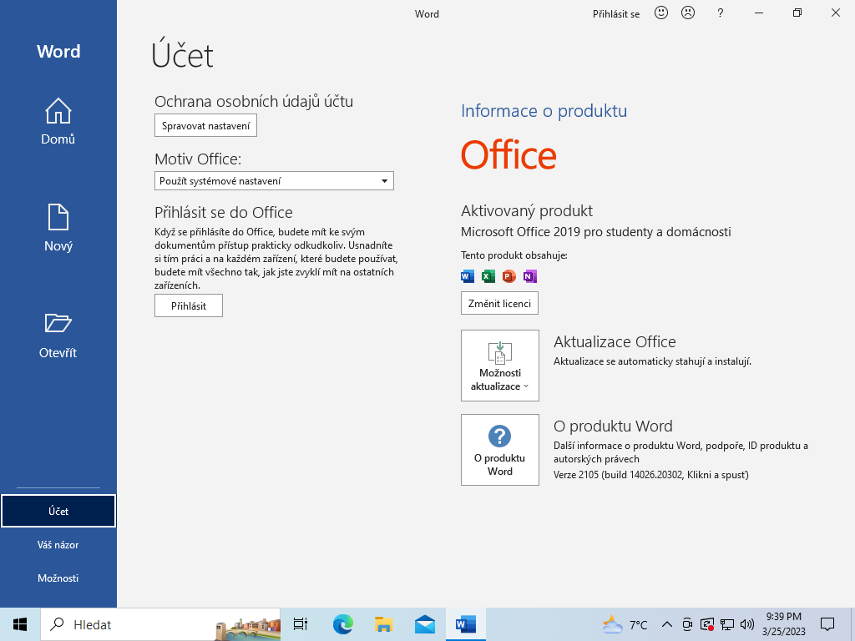Open Možnosti in the sidebar
The height and width of the screenshot is (641, 855).
[x=58, y=578]
